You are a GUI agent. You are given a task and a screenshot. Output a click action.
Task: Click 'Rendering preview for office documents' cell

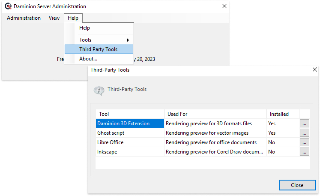pos(215,142)
